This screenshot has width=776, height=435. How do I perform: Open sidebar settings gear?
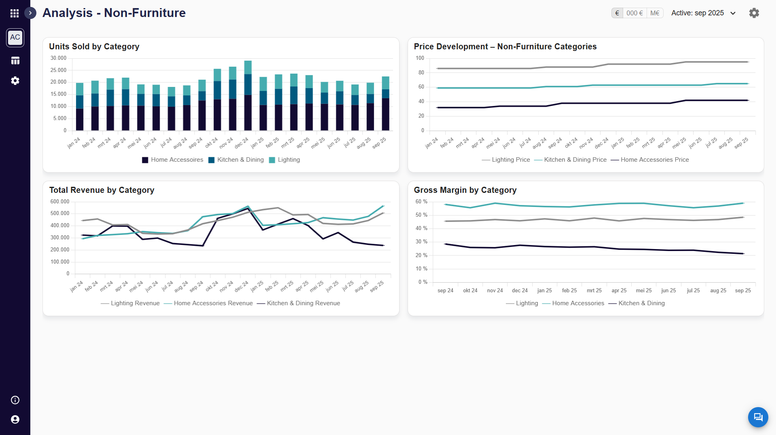[15, 80]
